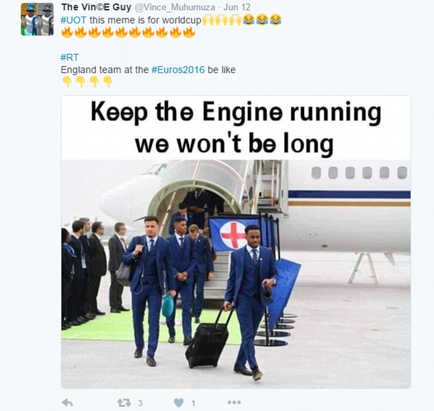Click the display name The Vin©E Guy
Viewport: 434px width, 411px height.
pos(97,8)
